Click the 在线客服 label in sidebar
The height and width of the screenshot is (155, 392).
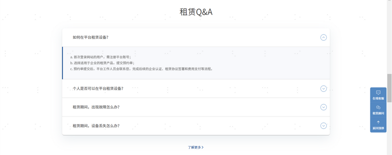(378, 98)
